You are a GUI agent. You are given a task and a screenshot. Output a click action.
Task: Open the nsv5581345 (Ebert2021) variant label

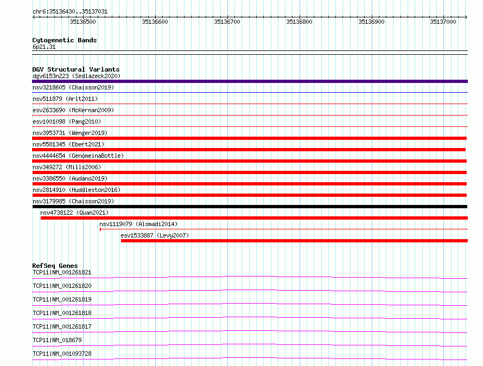pyautogui.click(x=68, y=144)
